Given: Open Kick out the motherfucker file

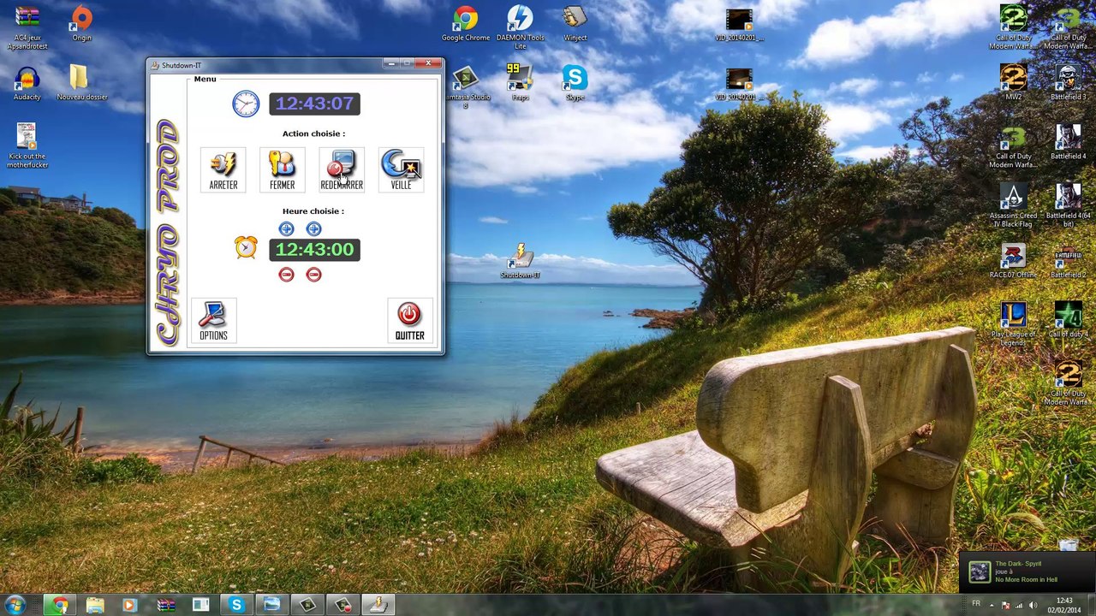Looking at the screenshot, I should click(x=27, y=145).
